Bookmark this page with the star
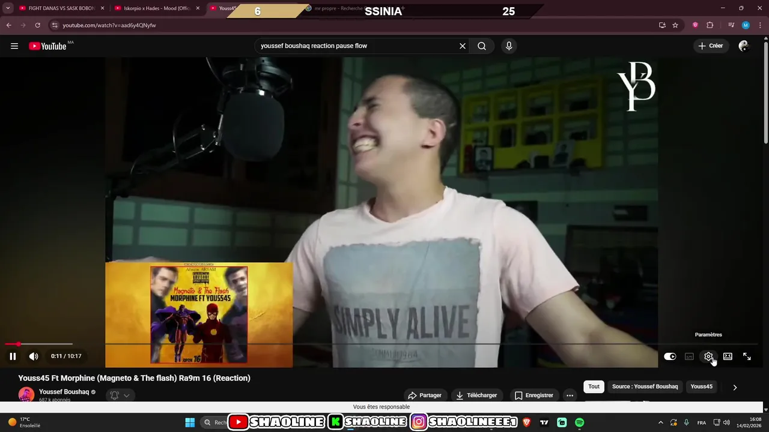The width and height of the screenshot is (769, 432). pyautogui.click(x=675, y=25)
